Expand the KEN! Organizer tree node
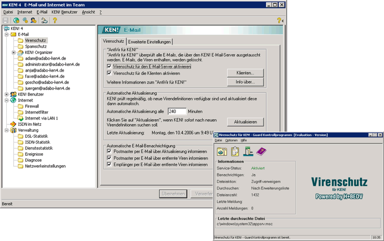The image size is (384, 241). coord(14,52)
